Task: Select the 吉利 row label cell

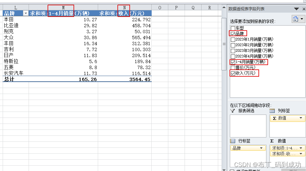Action: click(16, 49)
